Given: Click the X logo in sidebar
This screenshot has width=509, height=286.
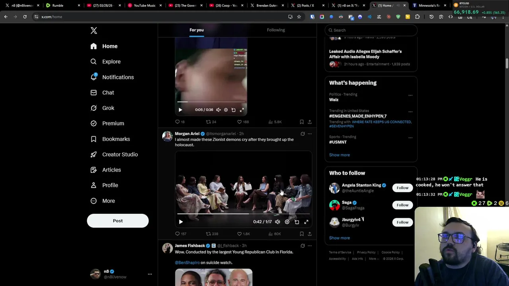Looking at the screenshot, I should click(x=93, y=31).
